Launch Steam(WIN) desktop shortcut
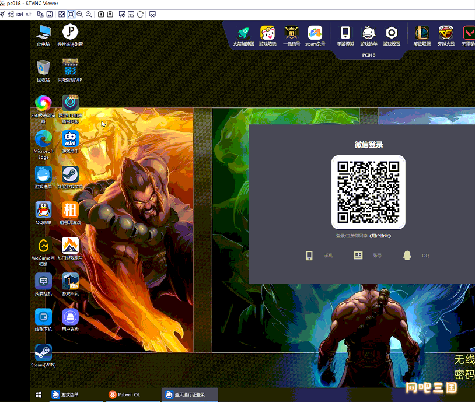The width and height of the screenshot is (475, 402). pyautogui.click(x=43, y=356)
